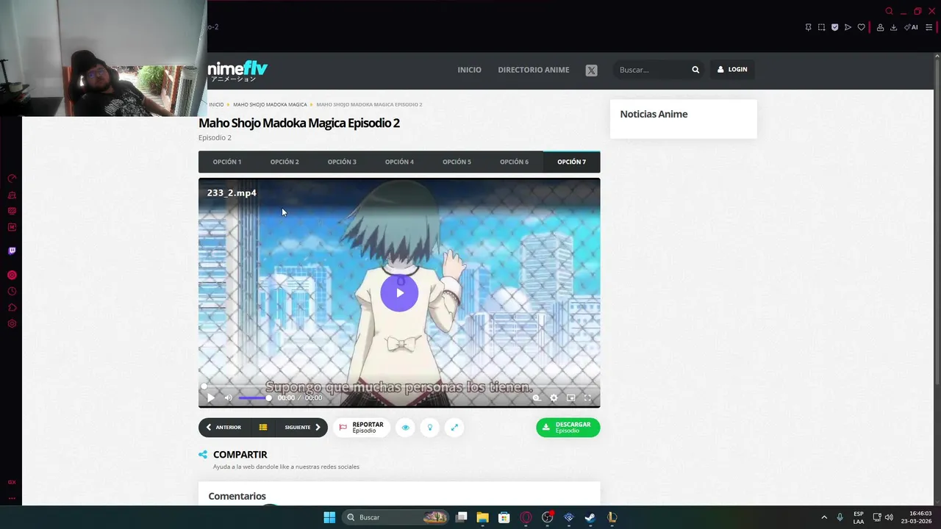The width and height of the screenshot is (941, 529).
Task: Switch to OPCIÓN 5 server tab
Action: point(457,162)
